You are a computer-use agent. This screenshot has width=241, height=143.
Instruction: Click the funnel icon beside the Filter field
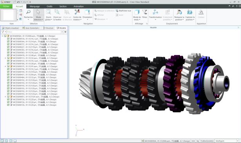pyautogui.click(x=3, y=32)
